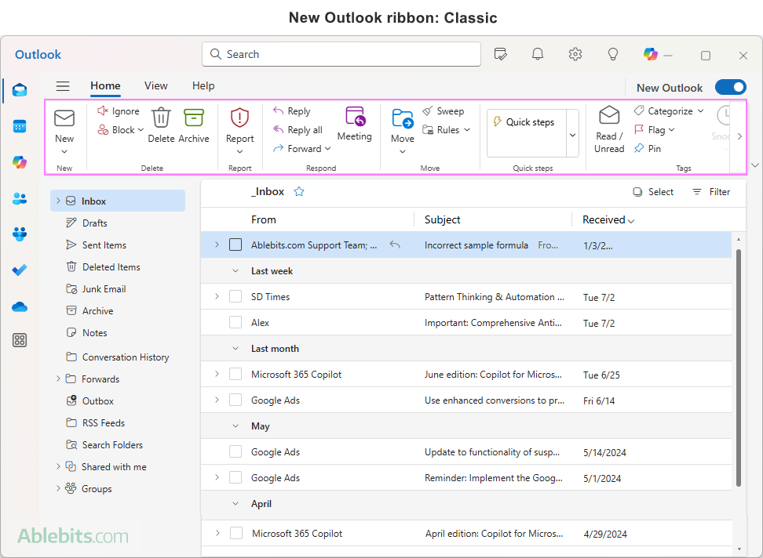Favorite the _Inbox using the star
Image resolution: width=763 pixels, height=558 pixels.
[299, 190]
